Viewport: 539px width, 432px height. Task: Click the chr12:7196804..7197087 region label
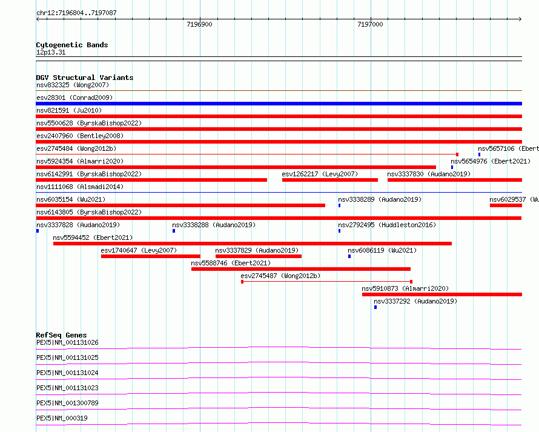76,13
